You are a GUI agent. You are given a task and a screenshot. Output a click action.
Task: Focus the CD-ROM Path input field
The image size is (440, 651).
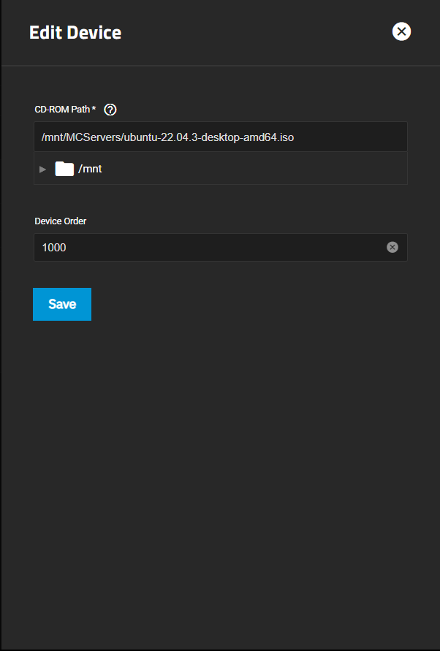pos(221,137)
